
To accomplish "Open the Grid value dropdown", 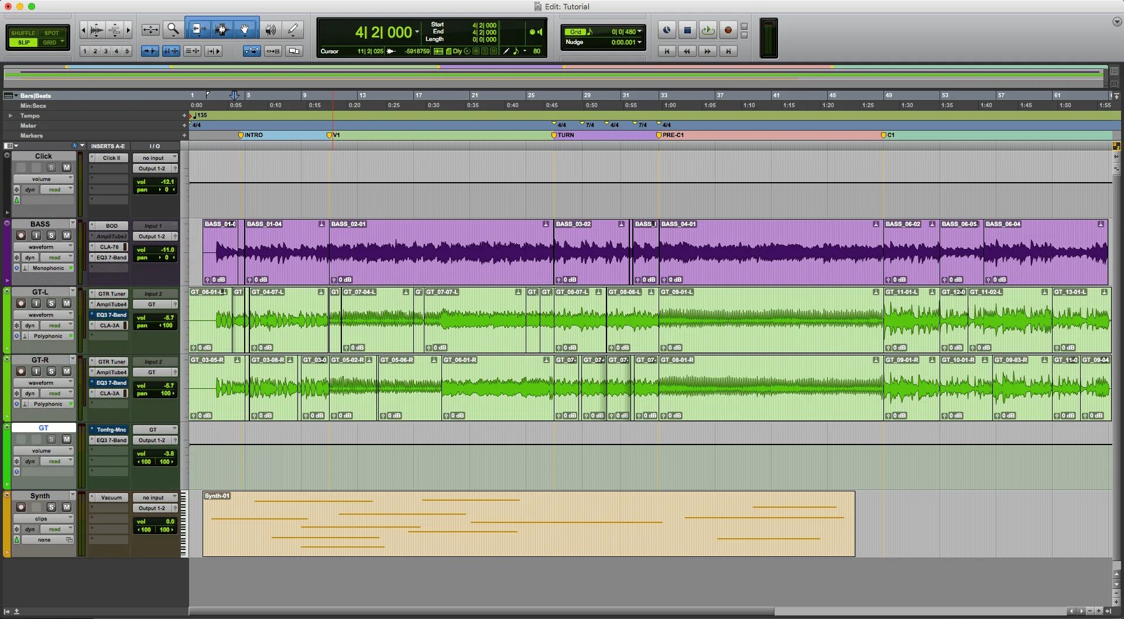I will (x=639, y=32).
